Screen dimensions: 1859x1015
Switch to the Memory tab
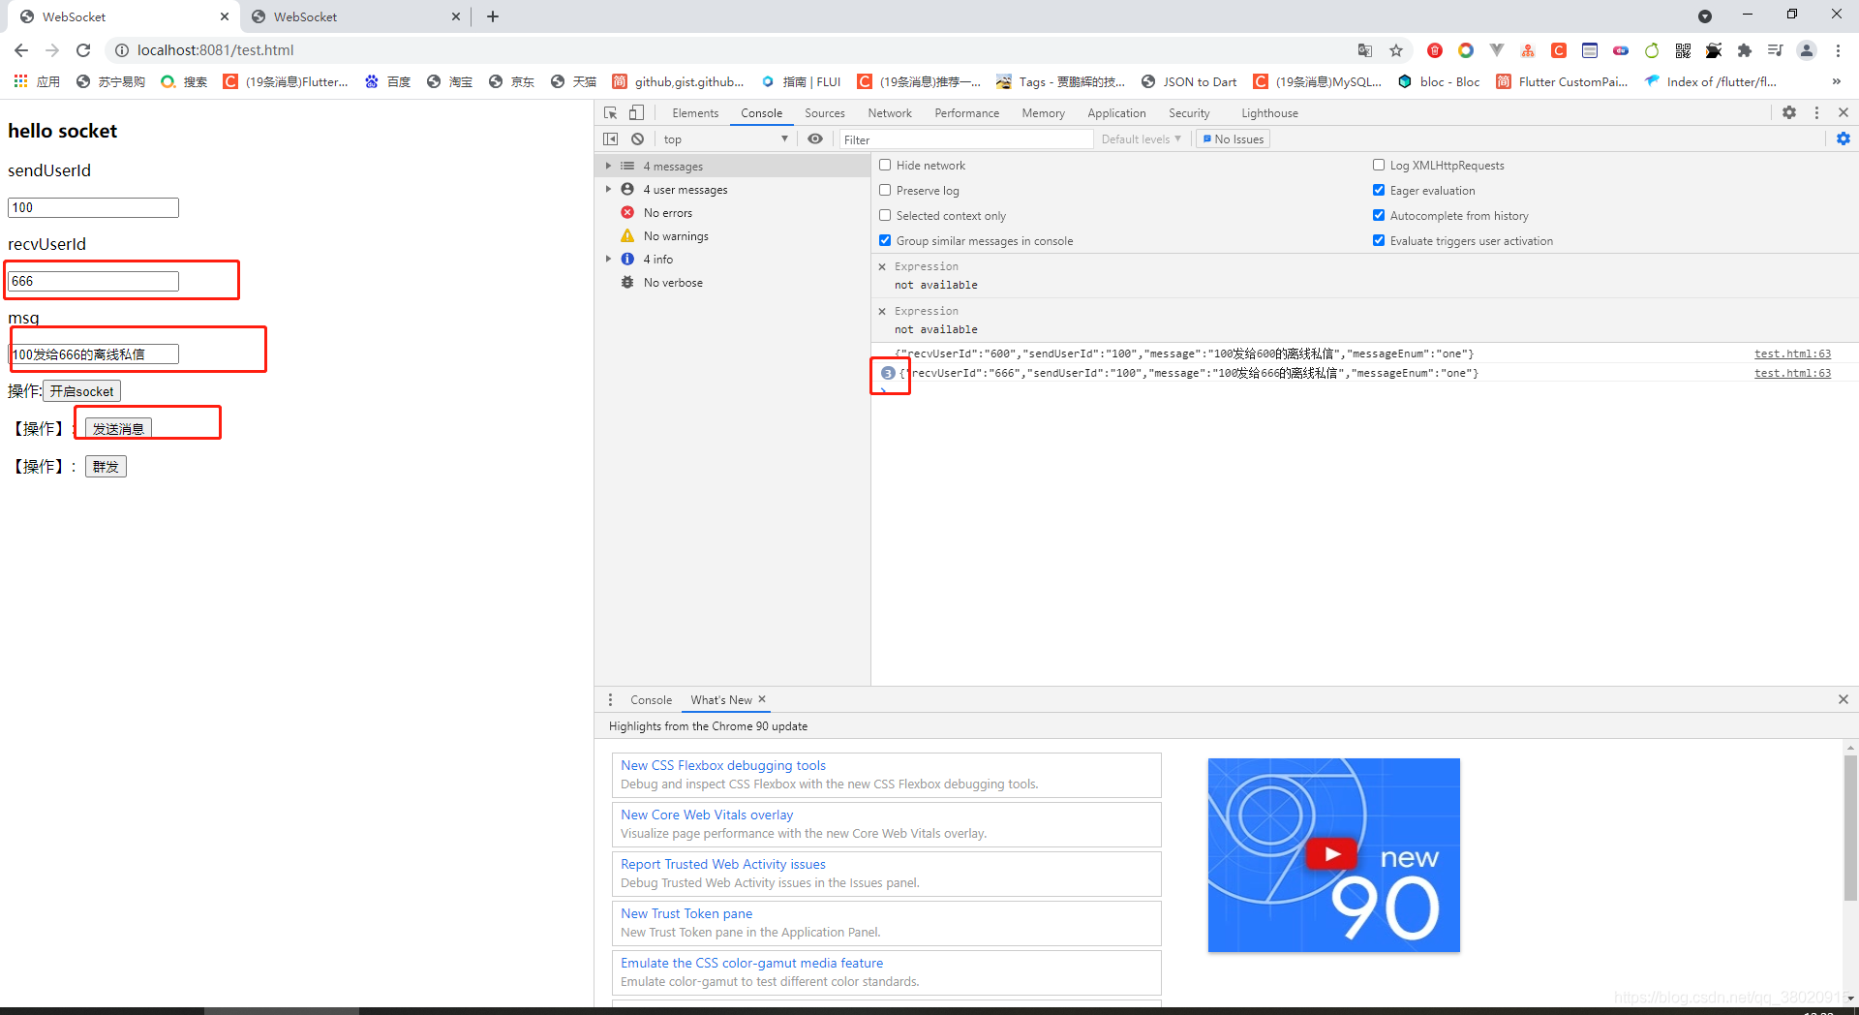point(1043,113)
